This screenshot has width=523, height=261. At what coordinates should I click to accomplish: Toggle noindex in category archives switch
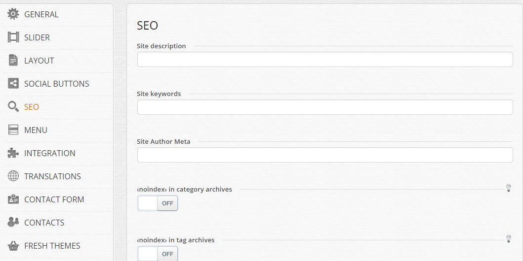pyautogui.click(x=158, y=203)
